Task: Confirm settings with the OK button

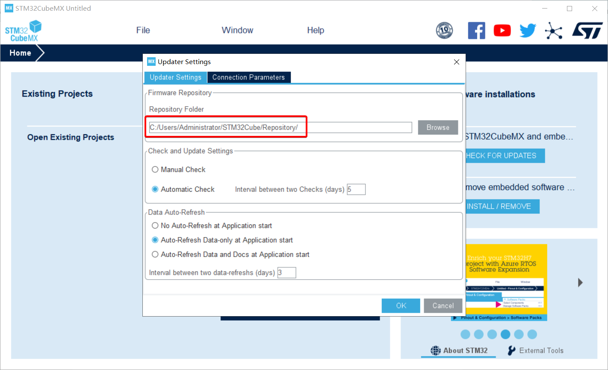Action: coord(401,305)
